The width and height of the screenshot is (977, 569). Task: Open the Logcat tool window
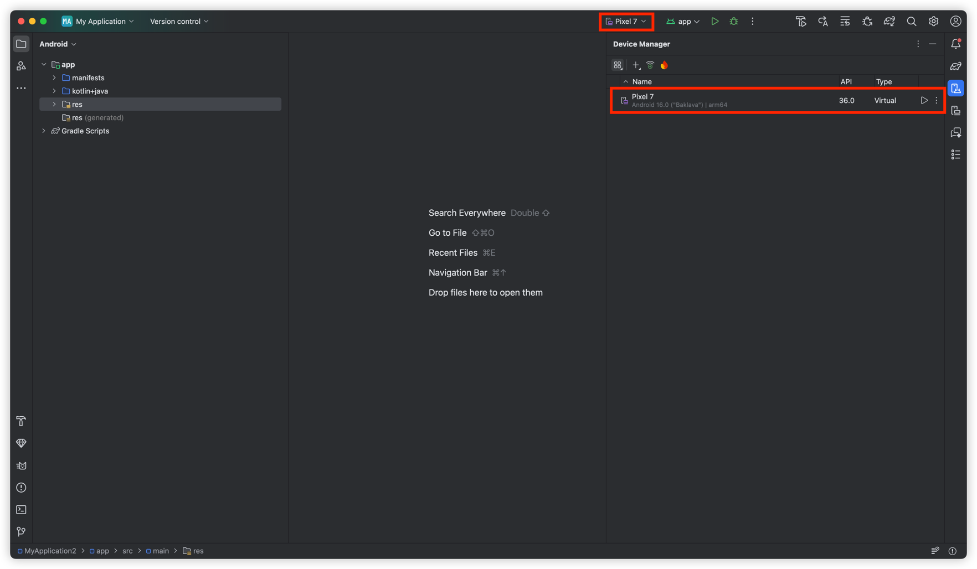point(21,465)
